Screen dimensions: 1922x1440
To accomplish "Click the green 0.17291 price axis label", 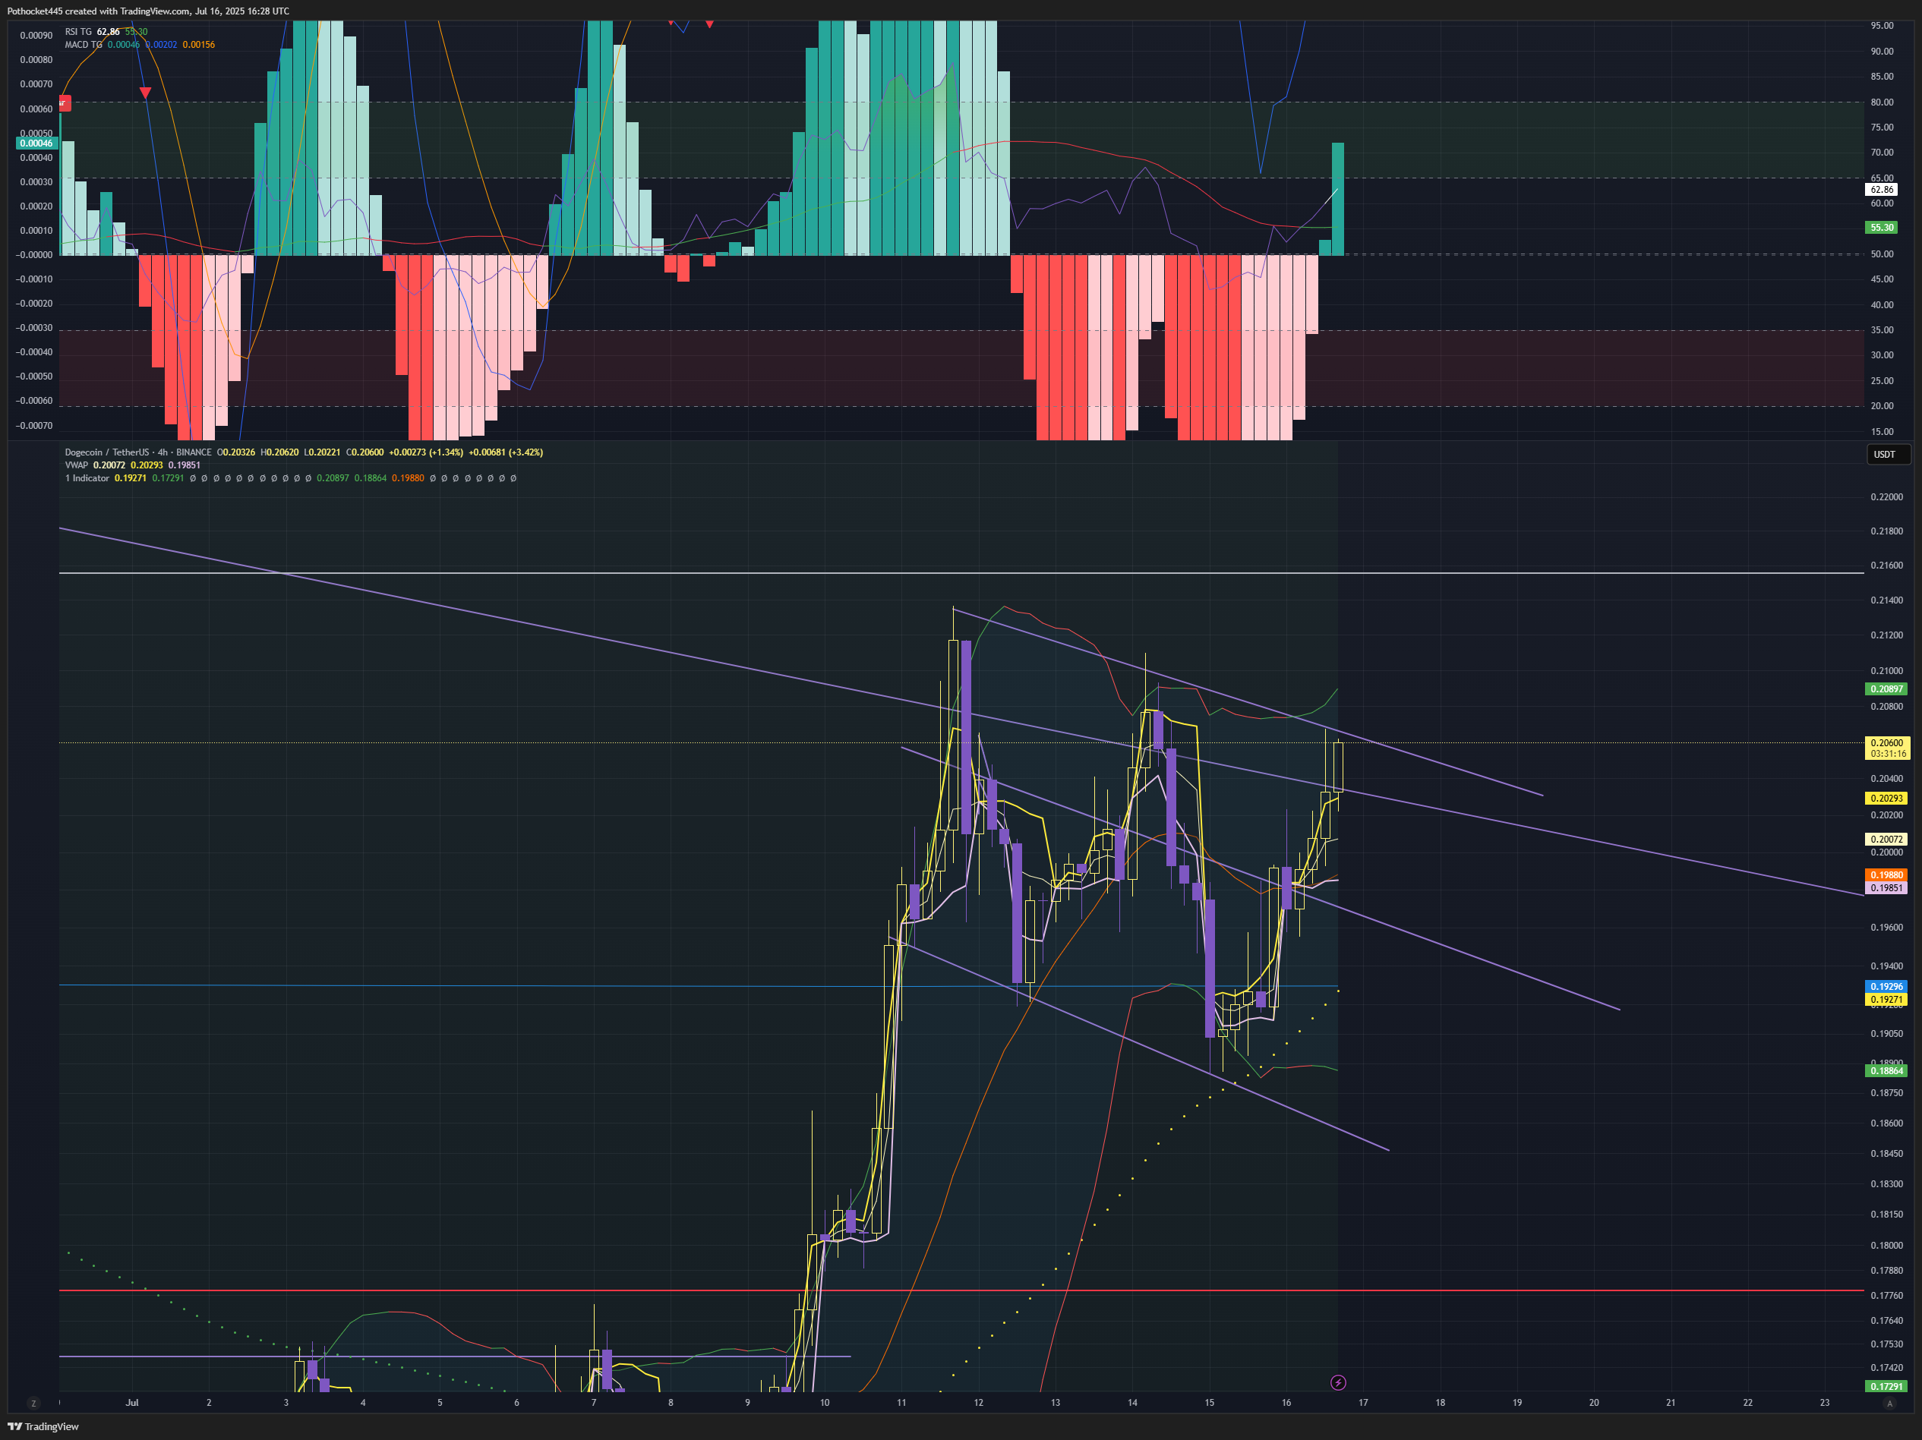I will pos(1886,1386).
